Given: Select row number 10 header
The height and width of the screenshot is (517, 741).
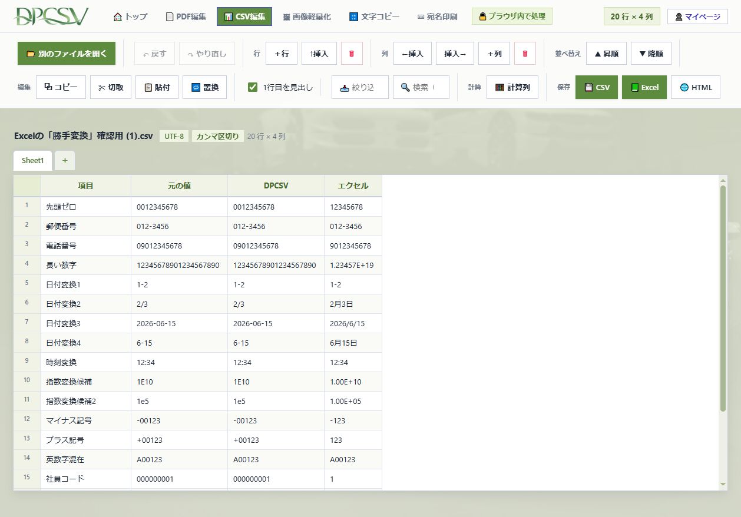Looking at the screenshot, I should point(27,382).
